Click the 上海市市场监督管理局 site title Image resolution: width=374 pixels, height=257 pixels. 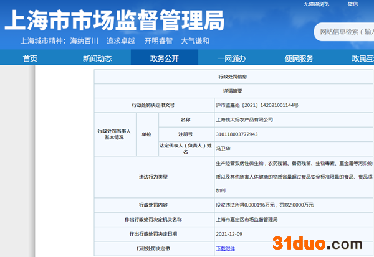(x=114, y=21)
